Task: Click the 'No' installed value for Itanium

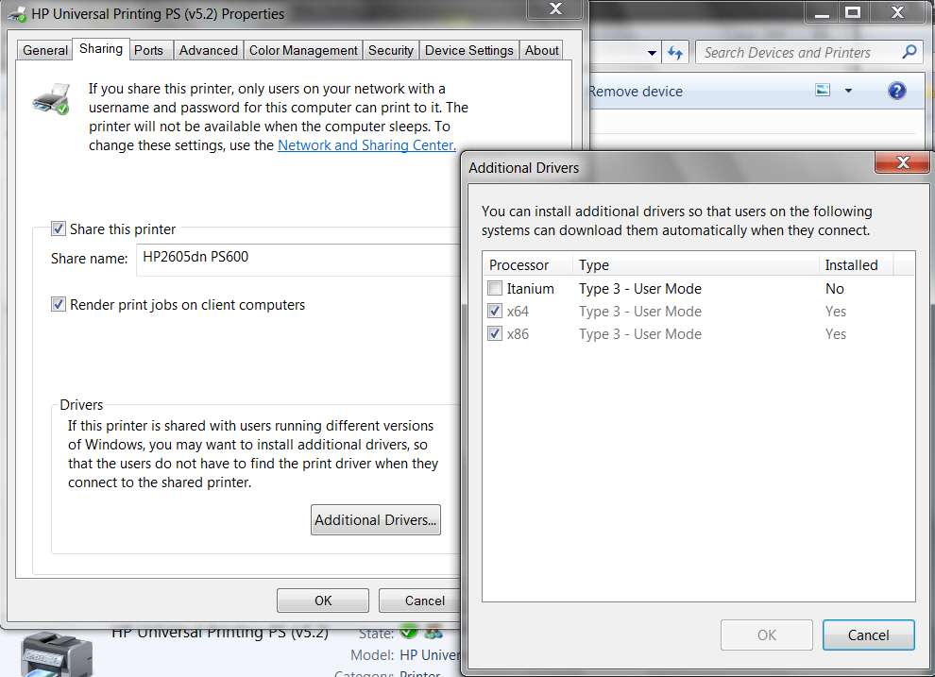Action: pos(834,289)
